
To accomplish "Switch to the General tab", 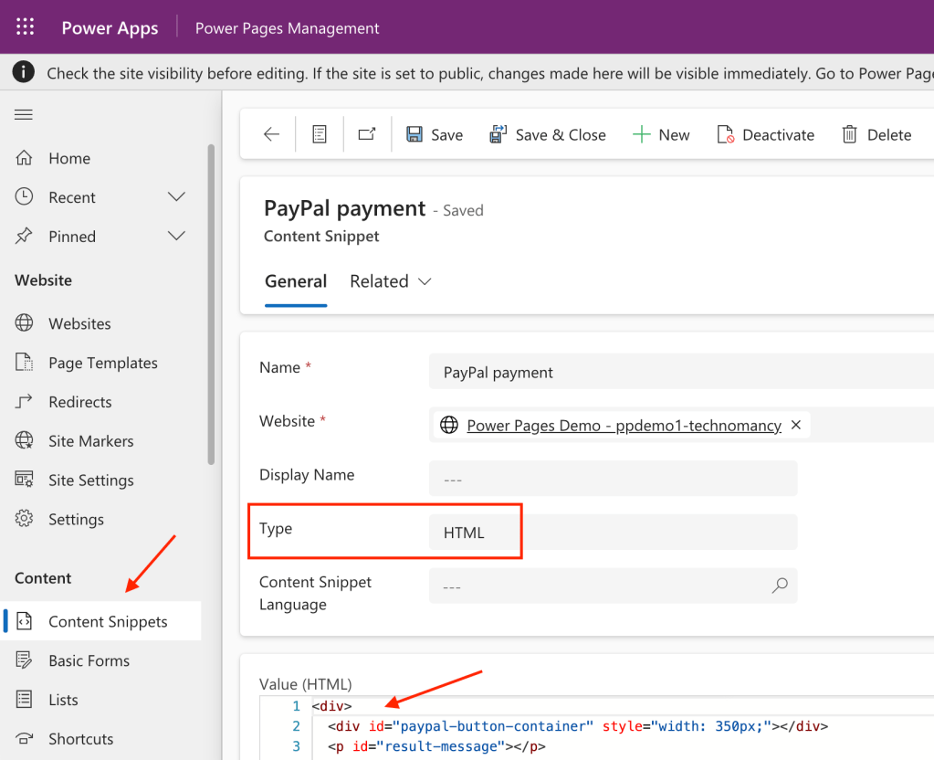I will 296,281.
